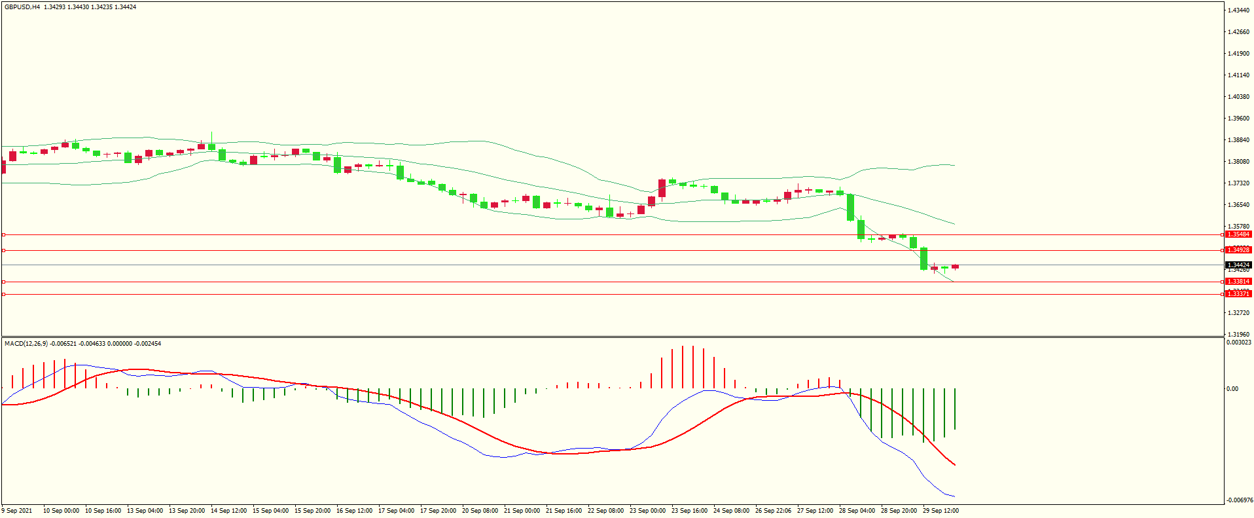Image resolution: width=1254 pixels, height=518 pixels.
Task: Click the 26 Sep 22:06 time label
Action: [773, 511]
